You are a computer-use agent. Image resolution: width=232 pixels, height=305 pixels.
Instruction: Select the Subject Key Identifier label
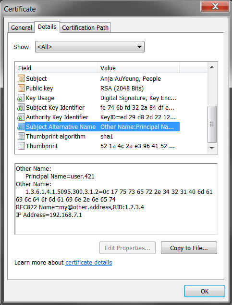[55, 108]
